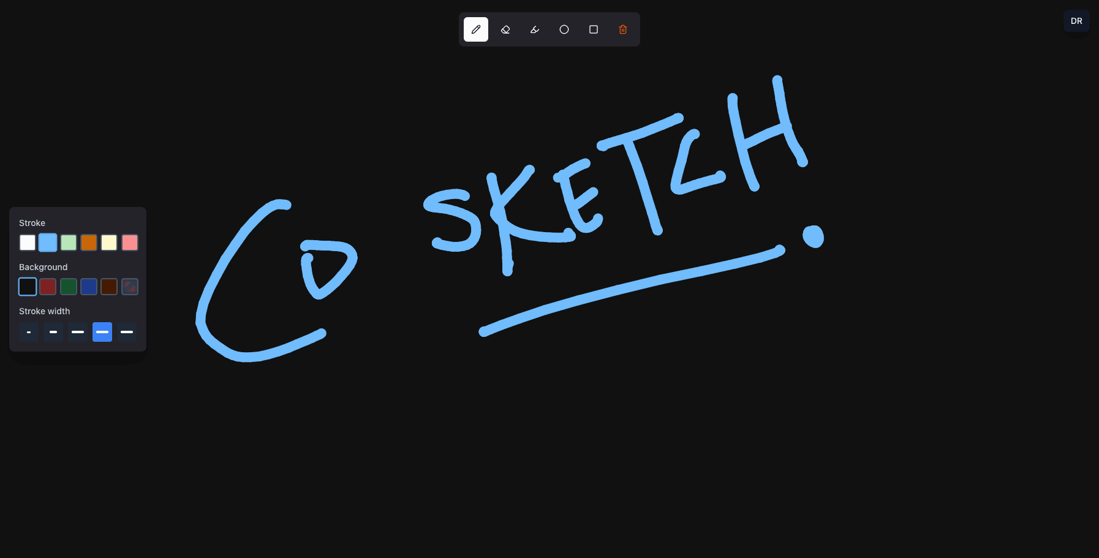This screenshot has width=1099, height=558.
Task: Open the DR user avatar
Action: [1076, 21]
